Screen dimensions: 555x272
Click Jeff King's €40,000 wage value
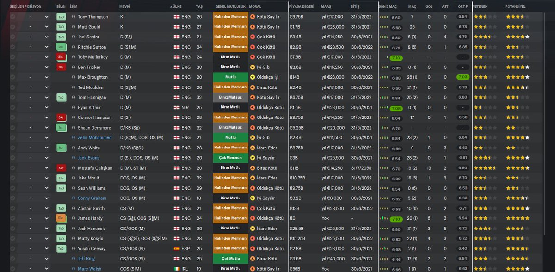pyautogui.click(x=333, y=259)
